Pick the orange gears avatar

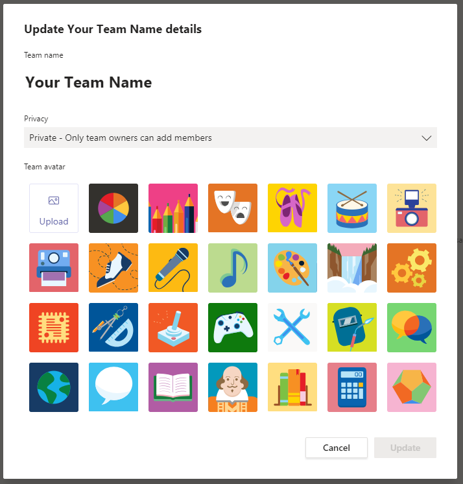[412, 268]
